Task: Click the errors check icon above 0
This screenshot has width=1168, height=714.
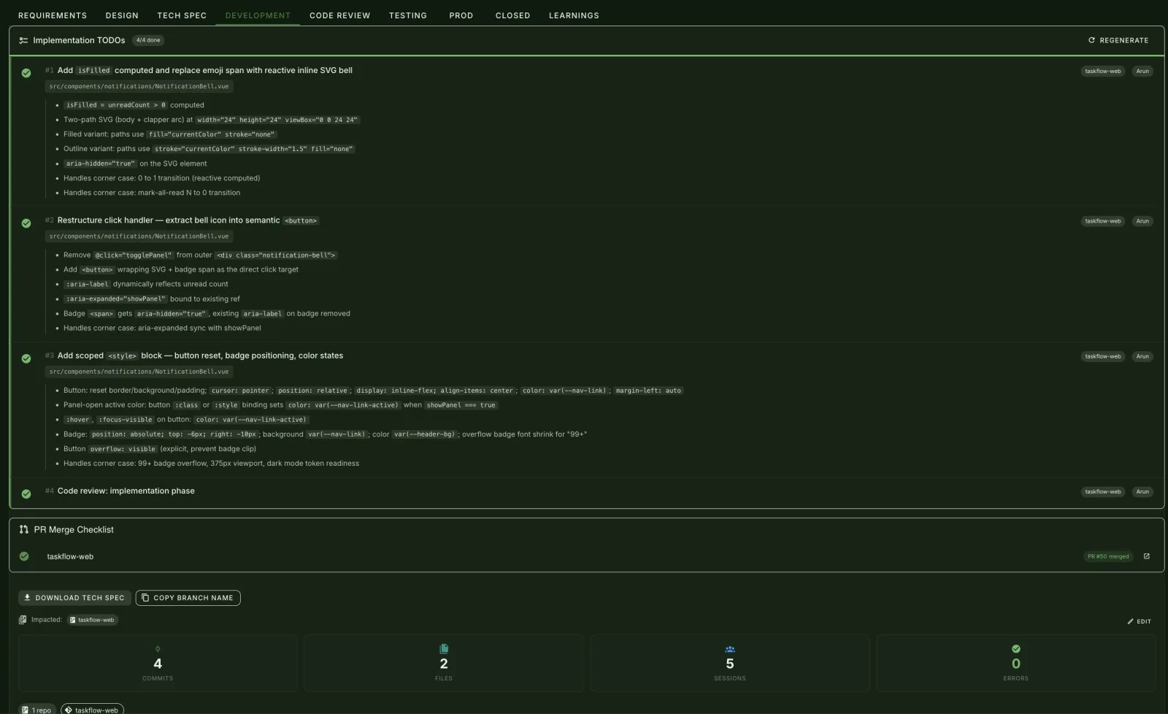Action: coord(1016,649)
